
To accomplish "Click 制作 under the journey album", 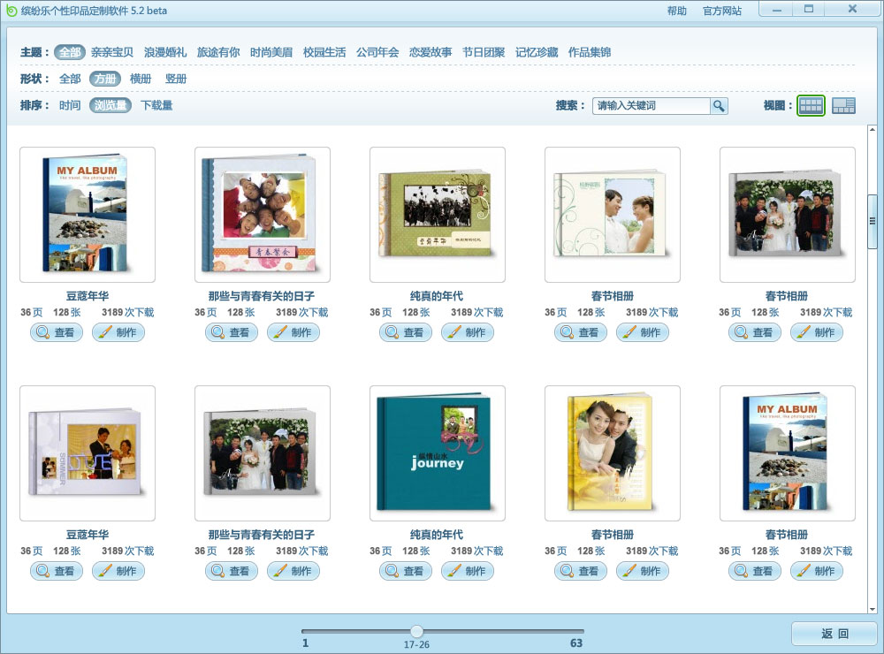I will pyautogui.click(x=468, y=571).
